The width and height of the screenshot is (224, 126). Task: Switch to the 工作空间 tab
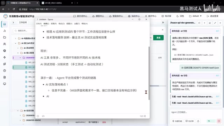(23, 22)
